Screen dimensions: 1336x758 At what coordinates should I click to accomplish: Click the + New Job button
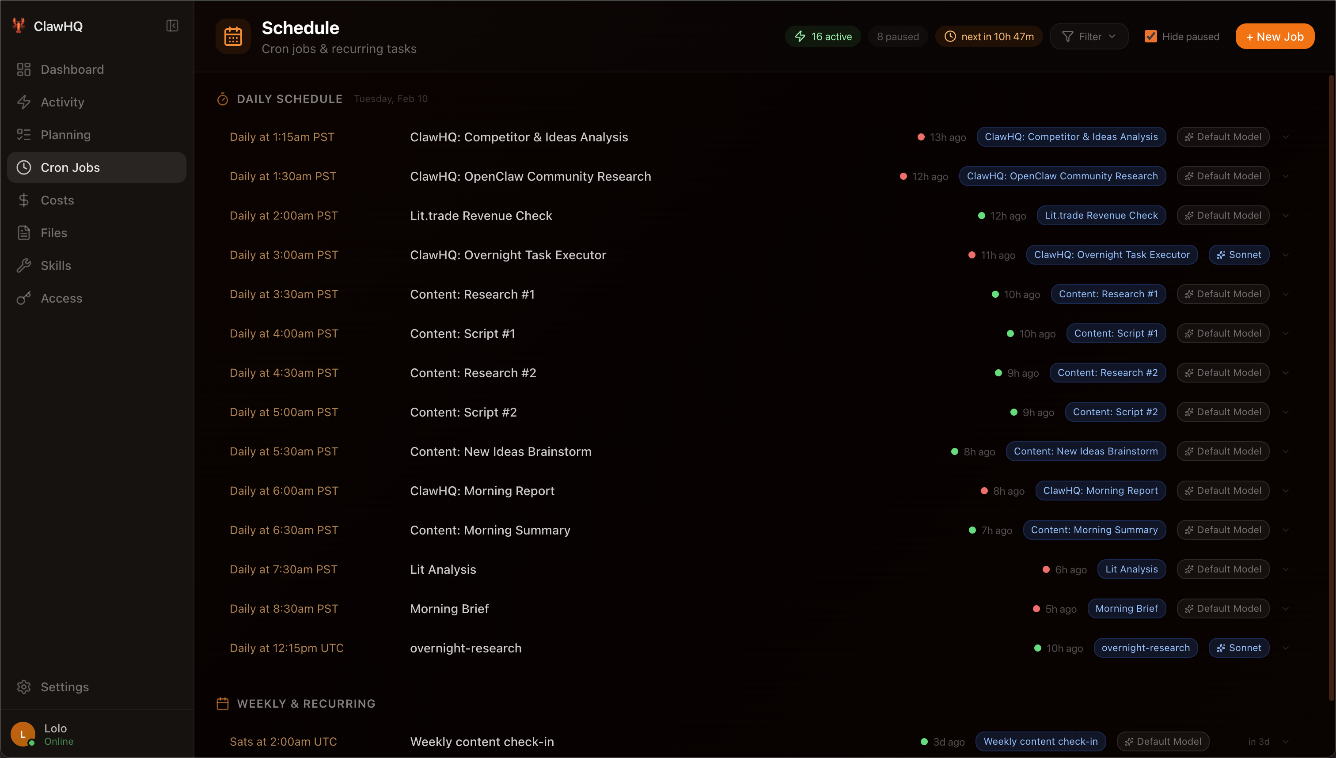[x=1275, y=36]
